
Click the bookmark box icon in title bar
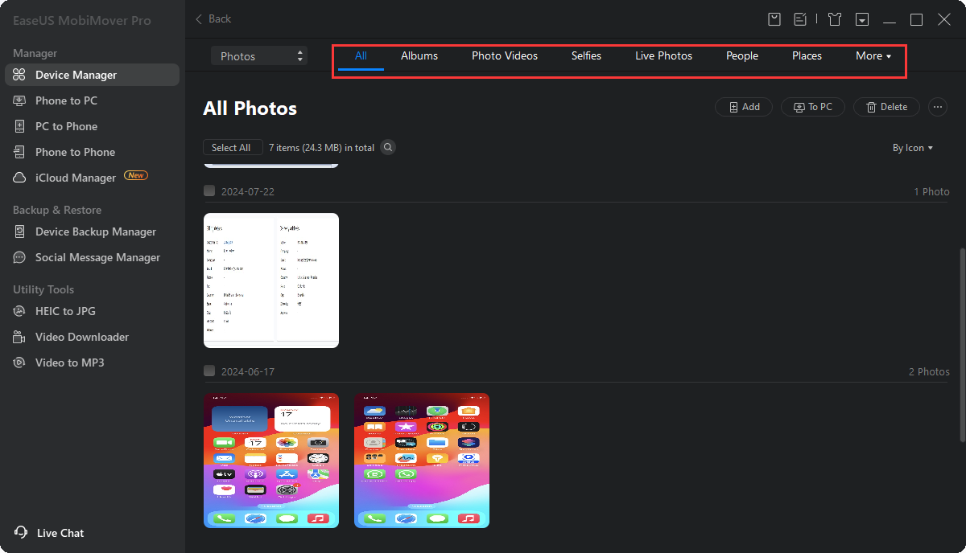pos(774,19)
